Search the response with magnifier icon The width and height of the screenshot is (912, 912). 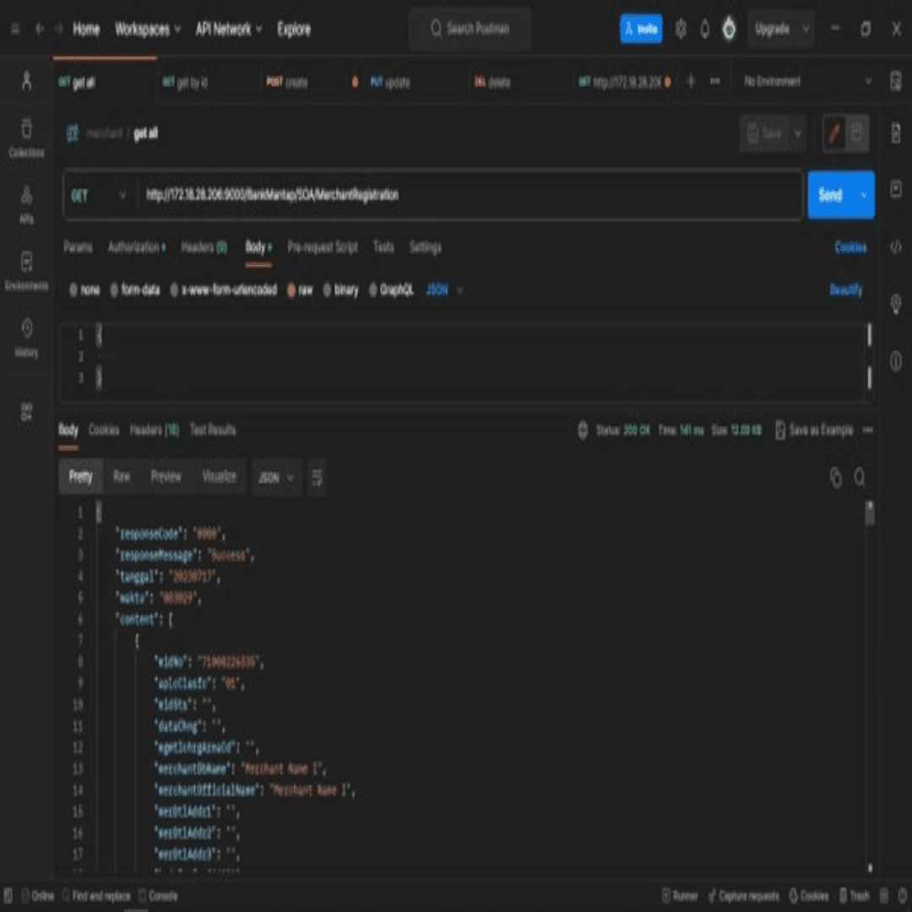click(860, 478)
